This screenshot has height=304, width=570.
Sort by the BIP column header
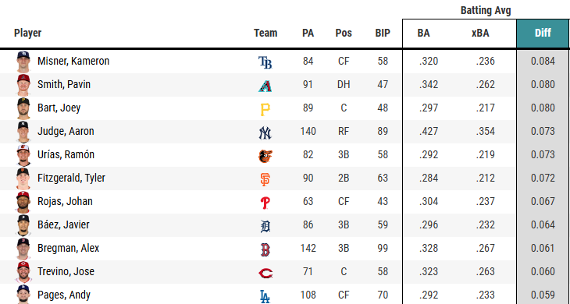[x=383, y=34]
